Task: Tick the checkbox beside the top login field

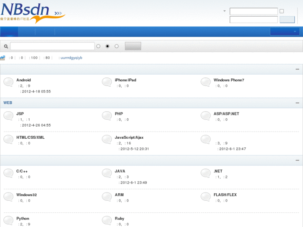Action: [282, 12]
